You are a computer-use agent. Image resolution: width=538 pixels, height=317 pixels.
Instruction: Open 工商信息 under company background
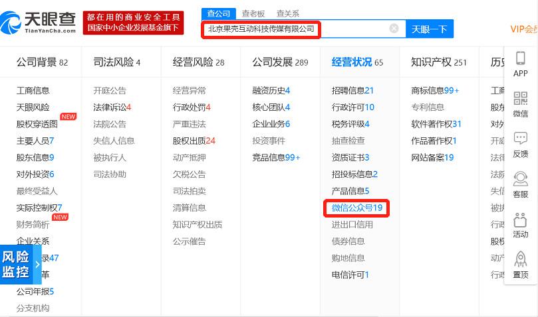[x=33, y=90]
